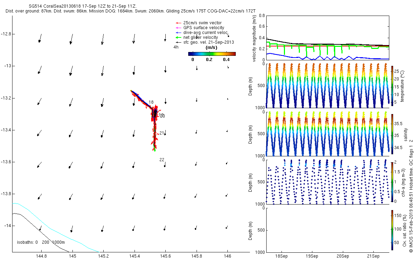Click the velocity (m/s) horizontal colorbar
Image resolution: width=416 pixels, height=260 pixels.
[x=212, y=54]
